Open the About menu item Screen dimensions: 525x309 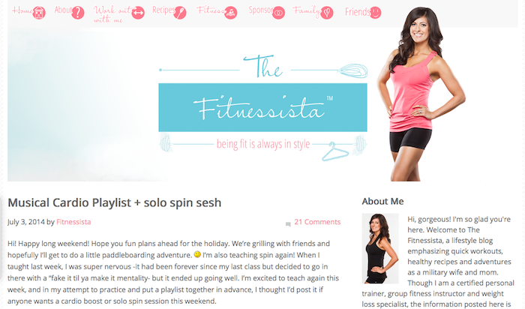[x=63, y=10]
